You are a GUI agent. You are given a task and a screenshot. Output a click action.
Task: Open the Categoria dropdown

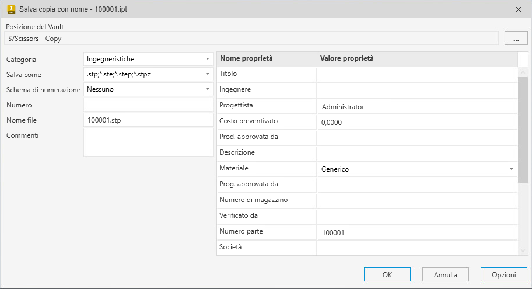click(208, 59)
